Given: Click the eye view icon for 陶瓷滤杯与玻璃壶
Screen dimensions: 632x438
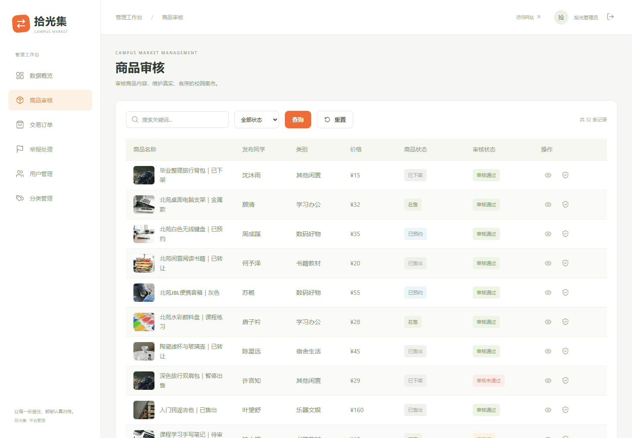Looking at the screenshot, I should click(x=548, y=351).
